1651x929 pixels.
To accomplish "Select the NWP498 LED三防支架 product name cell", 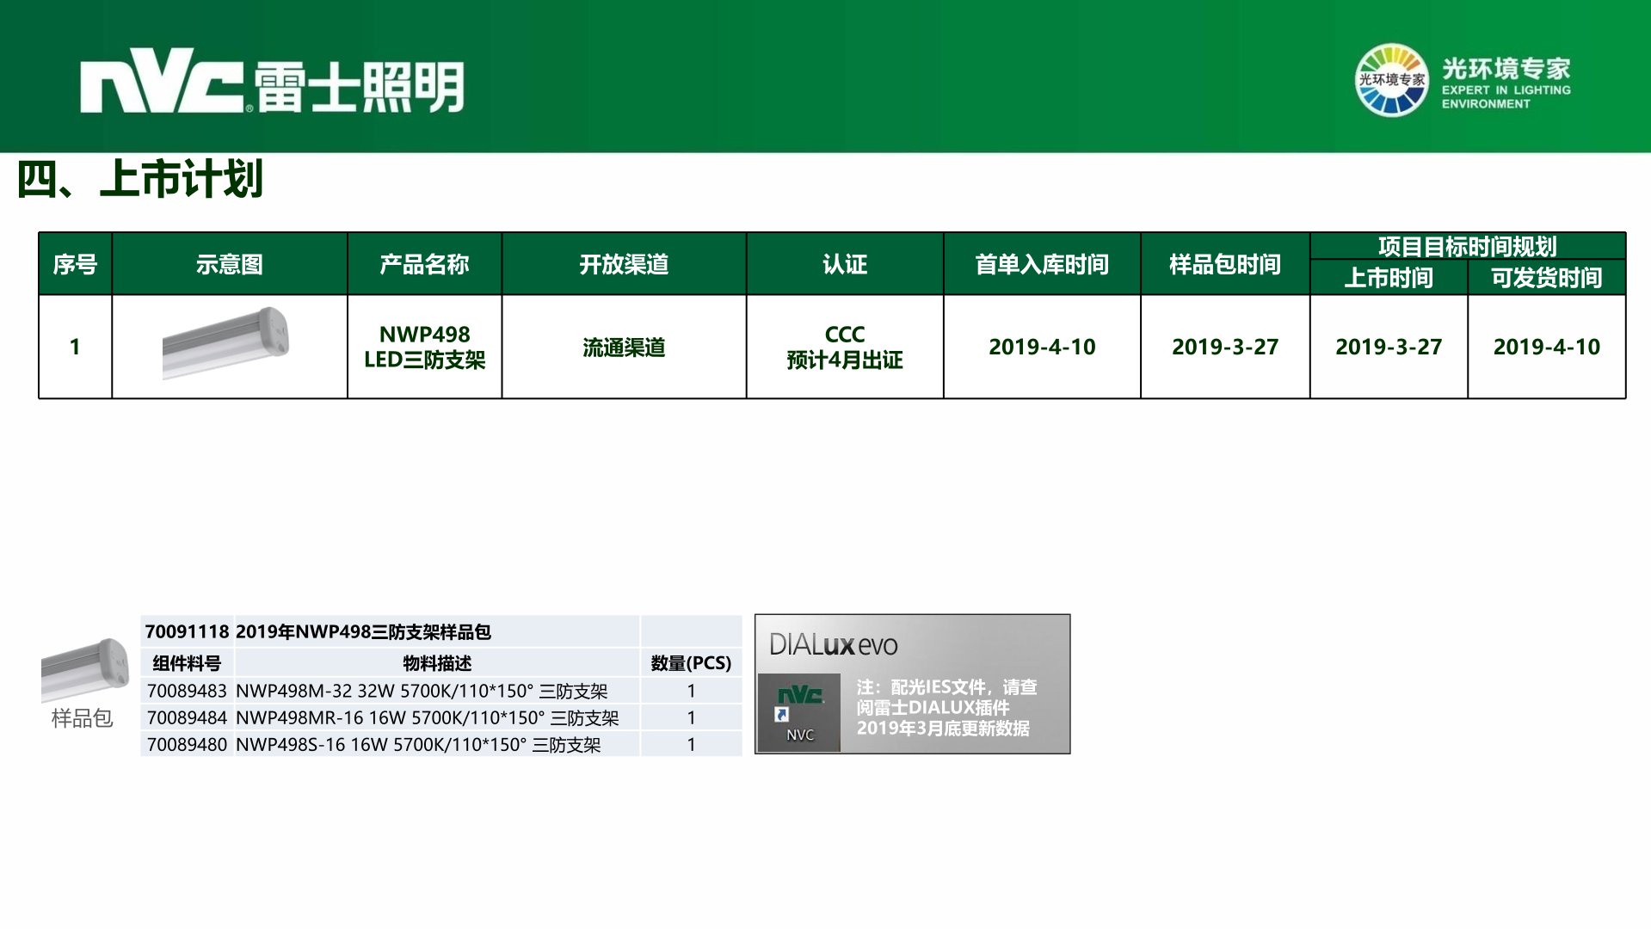I will [x=424, y=347].
